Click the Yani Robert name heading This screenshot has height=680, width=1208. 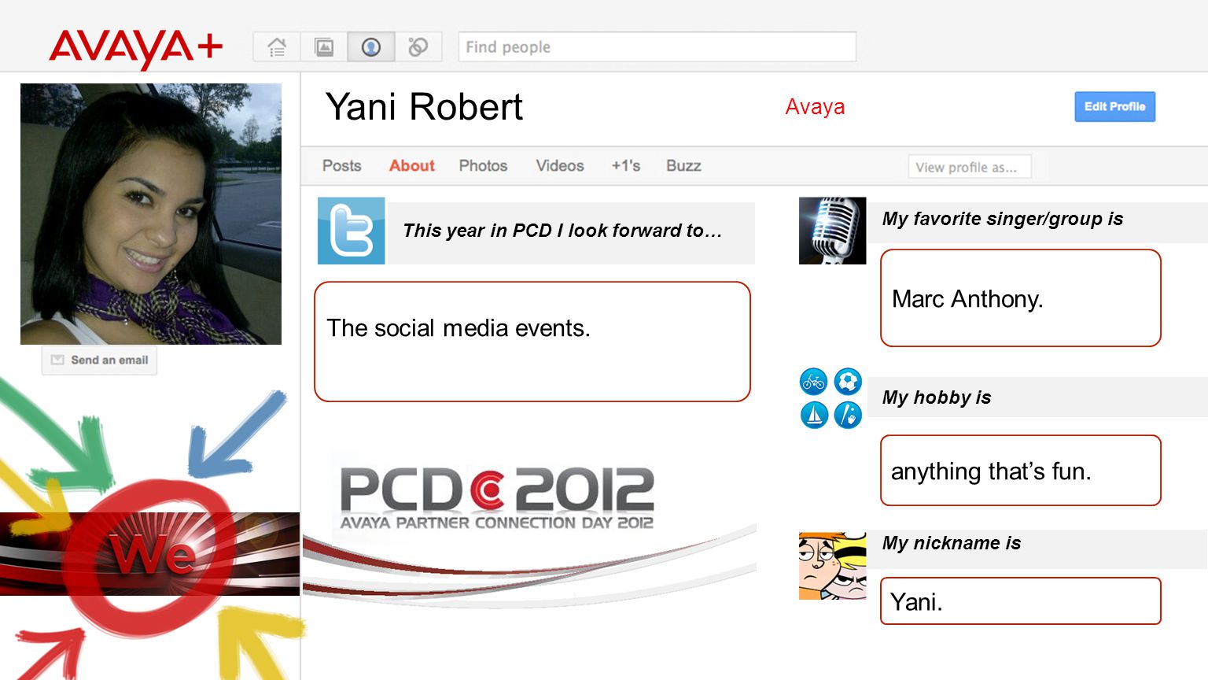tap(424, 107)
